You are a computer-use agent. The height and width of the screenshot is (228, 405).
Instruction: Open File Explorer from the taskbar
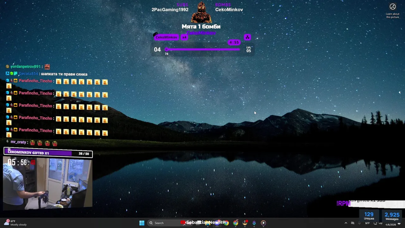pos(207,223)
